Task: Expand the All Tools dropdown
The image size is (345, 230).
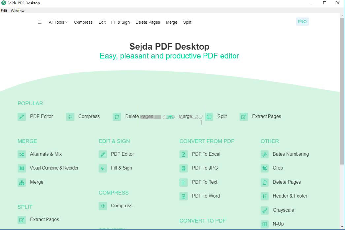Action: coord(58,22)
